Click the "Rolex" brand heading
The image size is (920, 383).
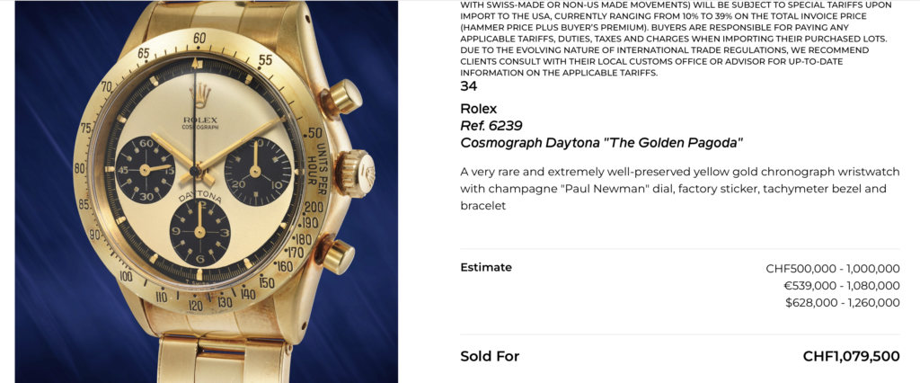coord(478,109)
